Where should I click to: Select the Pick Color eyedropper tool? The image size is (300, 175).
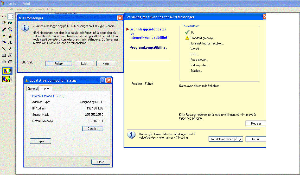(4, 29)
